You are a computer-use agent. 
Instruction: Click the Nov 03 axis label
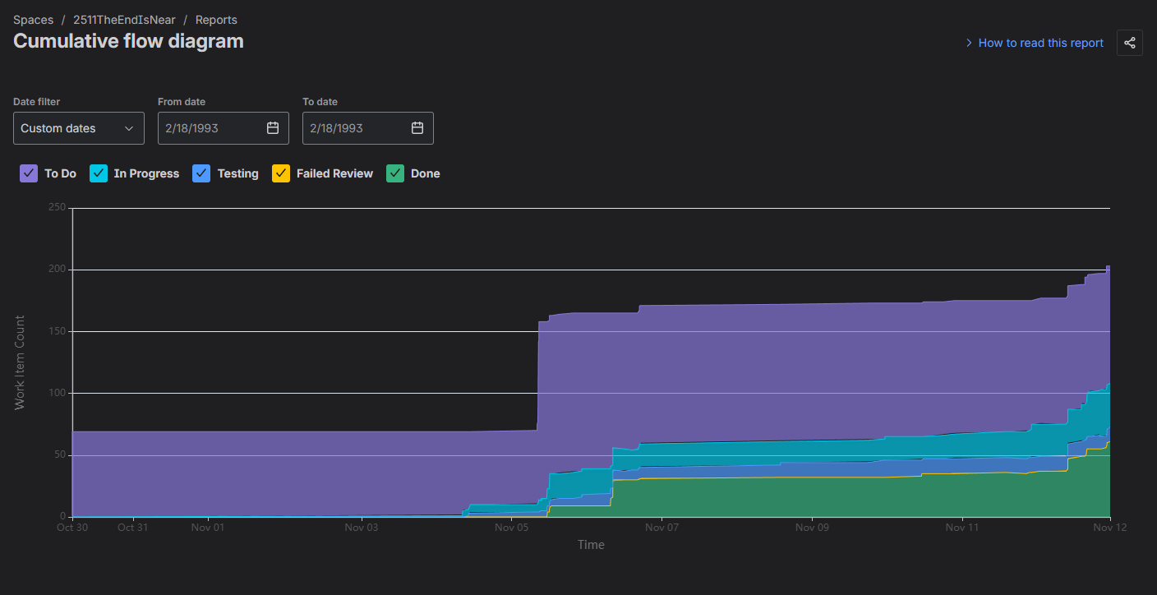click(x=360, y=528)
